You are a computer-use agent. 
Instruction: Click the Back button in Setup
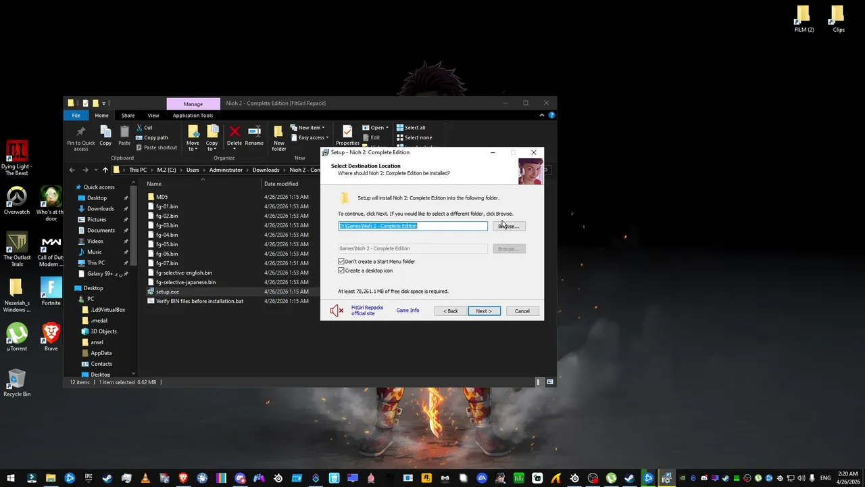451,310
